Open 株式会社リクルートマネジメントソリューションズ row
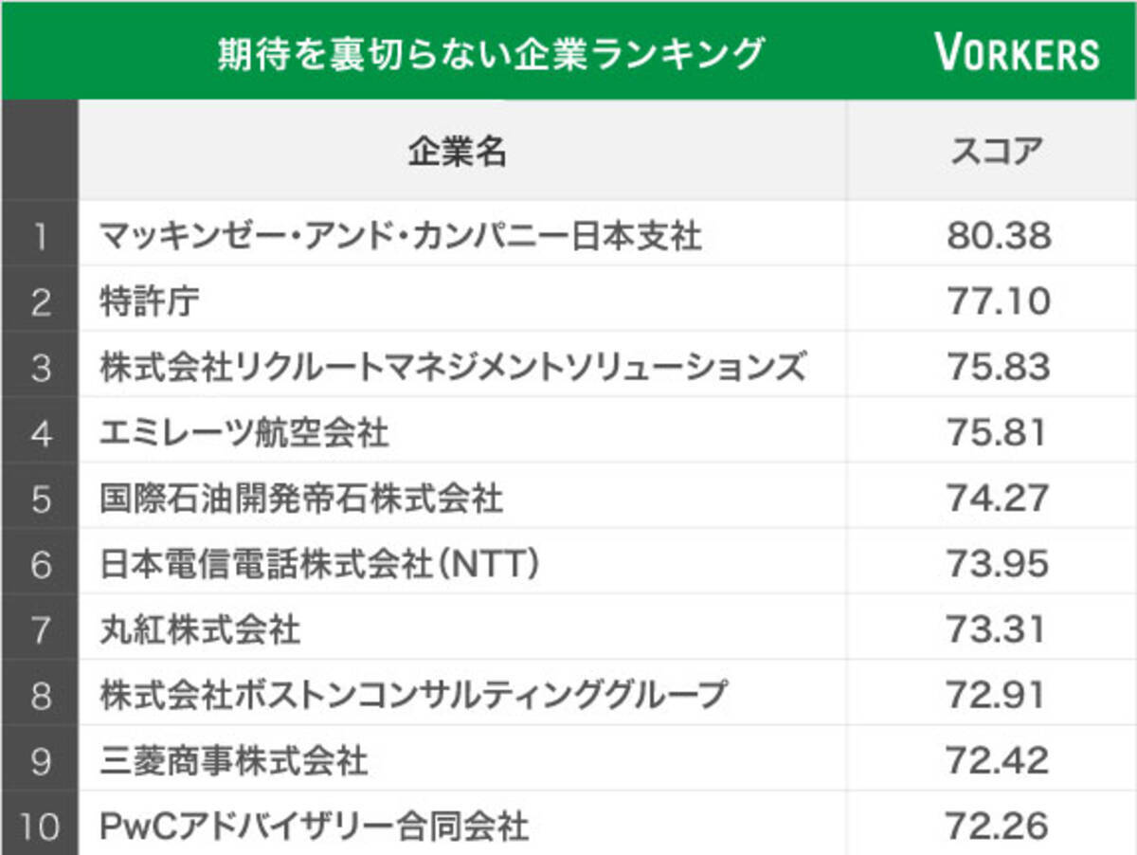The width and height of the screenshot is (1137, 855). click(452, 367)
